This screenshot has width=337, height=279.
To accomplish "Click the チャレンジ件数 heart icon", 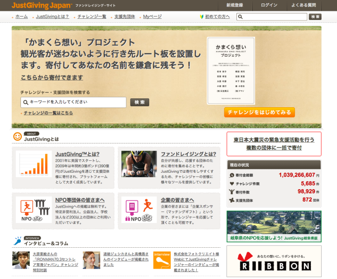I will pyautogui.click(x=232, y=184).
